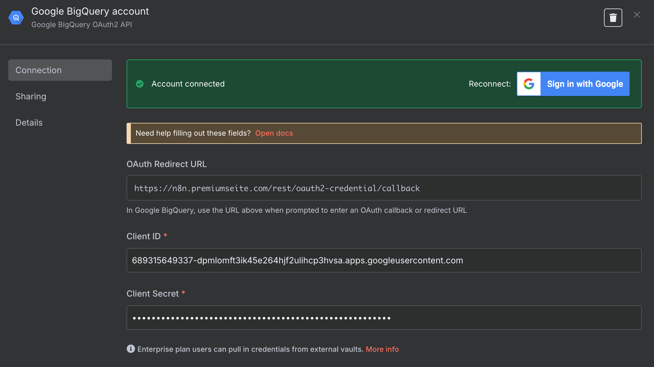Click the Need help filling out text
Screen dimensions: 654x367
click(193, 133)
